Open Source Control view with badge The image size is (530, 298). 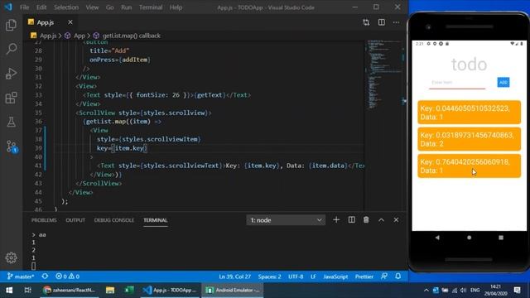(x=12, y=147)
